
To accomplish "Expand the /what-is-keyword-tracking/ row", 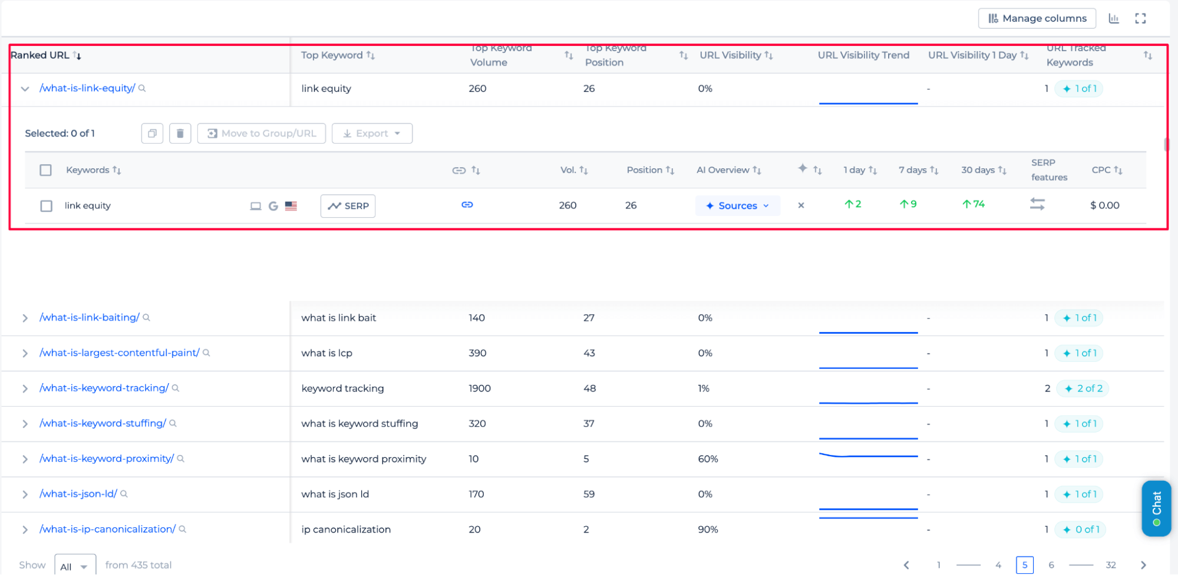I will click(x=25, y=388).
